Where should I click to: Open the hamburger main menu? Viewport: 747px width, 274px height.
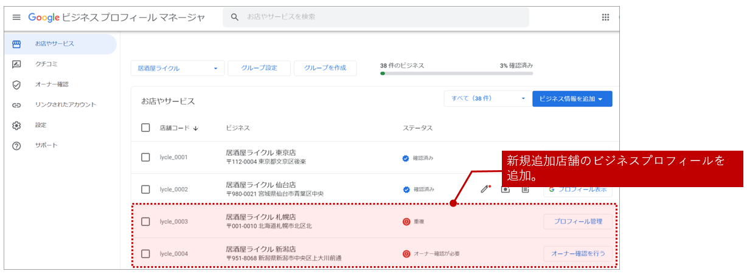[16, 17]
